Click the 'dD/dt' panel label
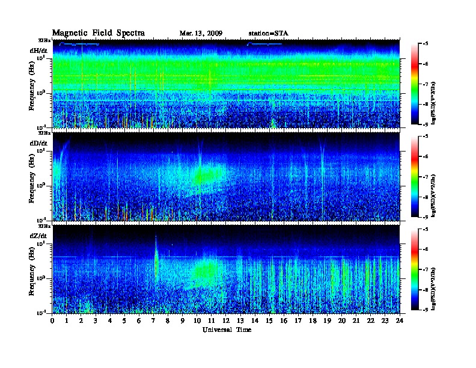The image size is (476, 368). (38, 143)
